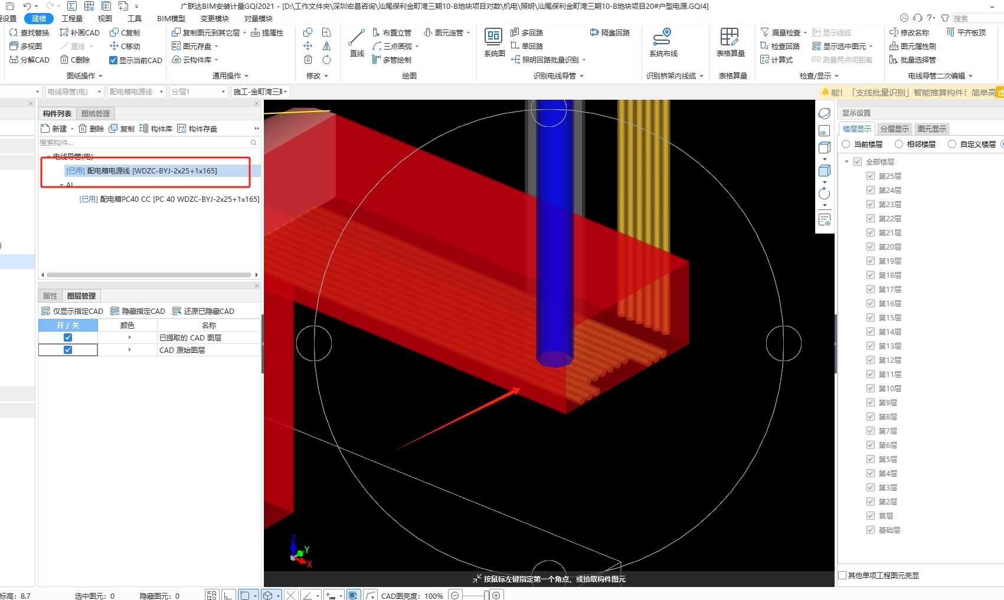Click the C删除 delete tool
Image resolution: width=1004 pixels, height=600 pixels.
75,60
